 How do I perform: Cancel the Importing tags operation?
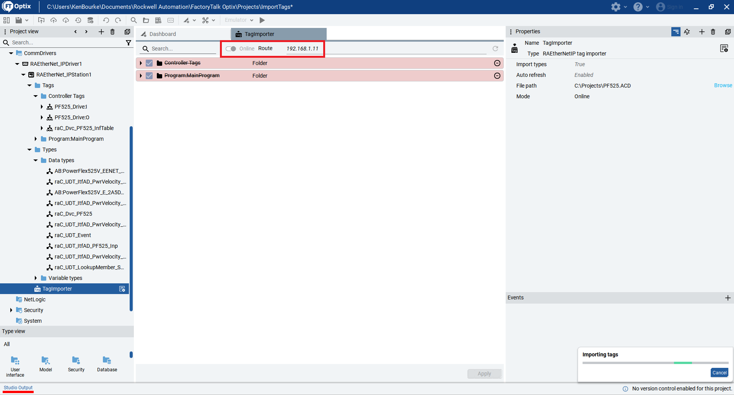(719, 373)
